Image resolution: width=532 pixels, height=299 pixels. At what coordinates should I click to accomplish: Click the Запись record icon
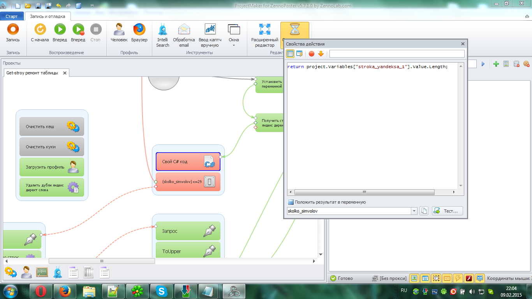tap(13, 30)
